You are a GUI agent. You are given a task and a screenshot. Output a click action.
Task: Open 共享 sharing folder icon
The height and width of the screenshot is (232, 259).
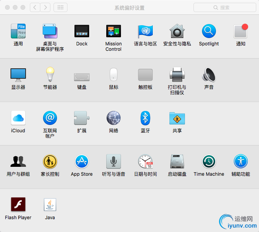click(177, 118)
